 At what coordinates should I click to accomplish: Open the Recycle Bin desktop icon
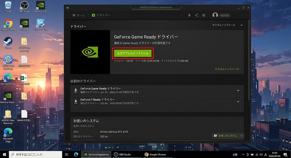tap(8, 7)
